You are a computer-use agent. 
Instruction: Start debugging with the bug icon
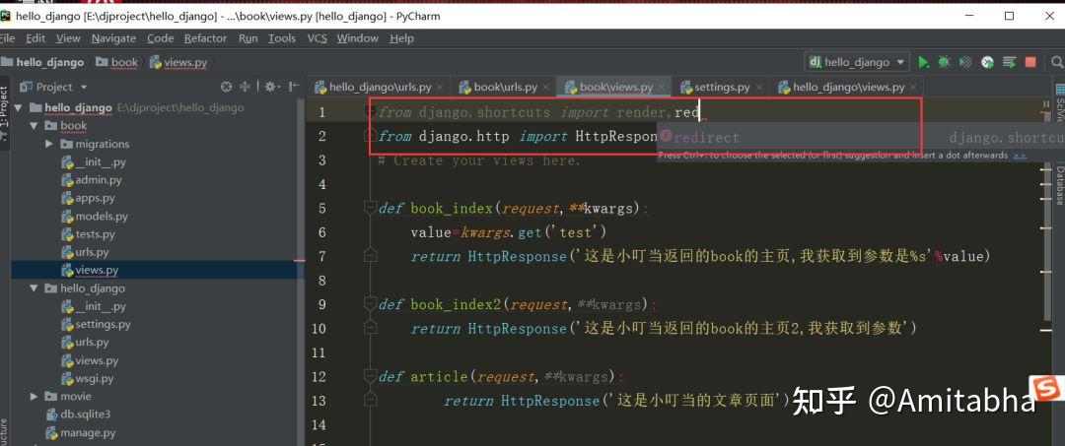coord(944,62)
